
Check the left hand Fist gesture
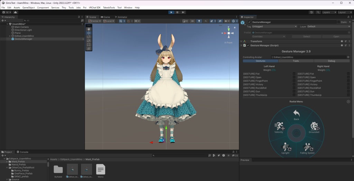(294, 74)
